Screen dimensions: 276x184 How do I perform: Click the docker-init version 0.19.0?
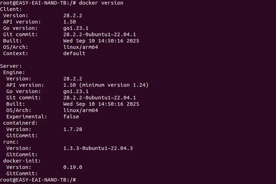73,167
